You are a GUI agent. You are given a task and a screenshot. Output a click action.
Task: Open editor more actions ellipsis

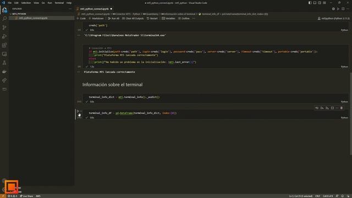click(348, 9)
